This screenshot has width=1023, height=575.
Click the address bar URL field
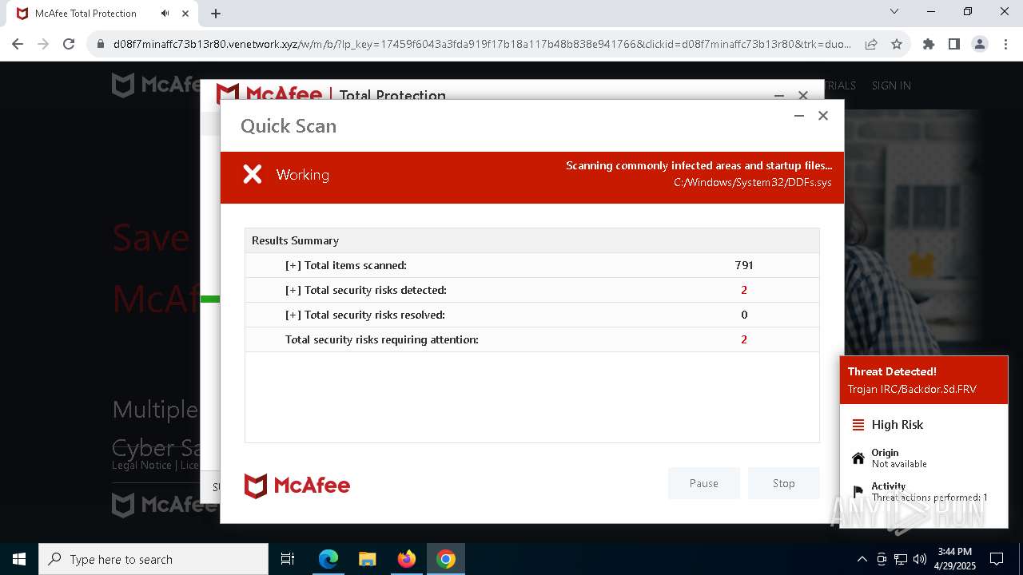click(x=482, y=44)
